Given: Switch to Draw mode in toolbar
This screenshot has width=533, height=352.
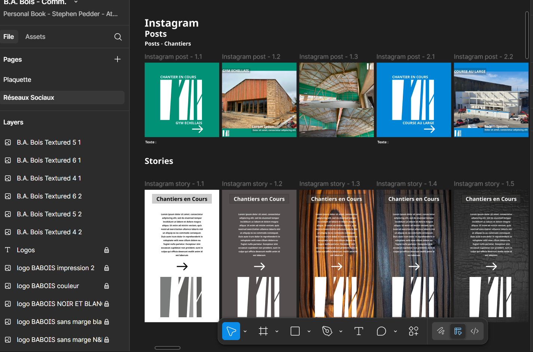Looking at the screenshot, I should [x=441, y=331].
